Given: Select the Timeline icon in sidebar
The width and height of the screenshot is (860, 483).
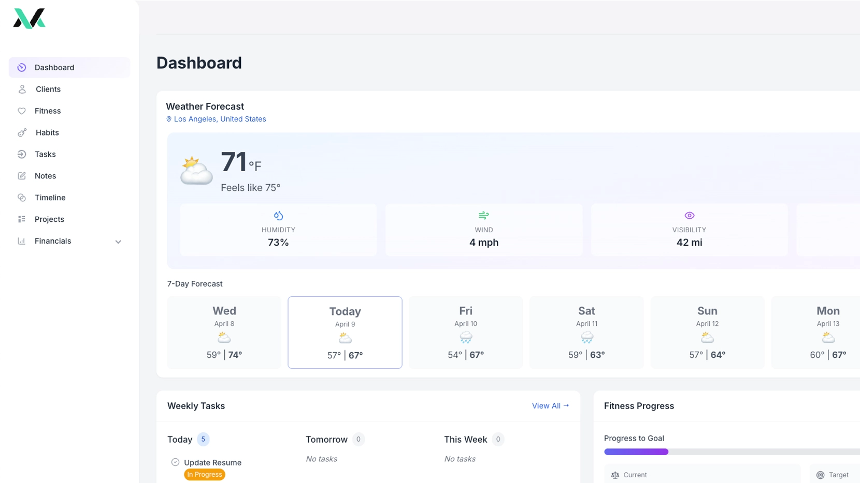Looking at the screenshot, I should [21, 198].
